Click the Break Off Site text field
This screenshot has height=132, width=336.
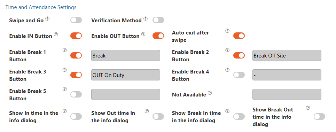pyautogui.click(x=287, y=55)
